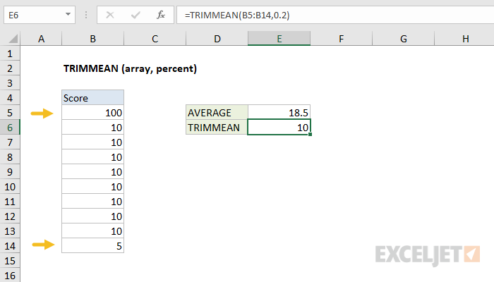
Task: Select cell B9 containing 10
Action: [92, 172]
